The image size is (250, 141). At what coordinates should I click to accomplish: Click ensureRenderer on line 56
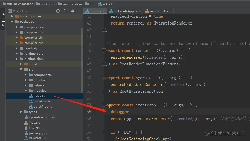tap(154, 119)
